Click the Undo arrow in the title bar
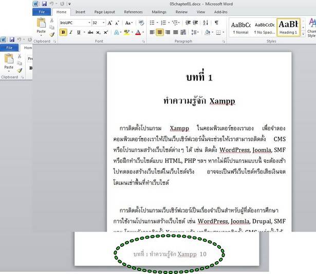This screenshot has width=316, height=274. (x=51, y=4)
